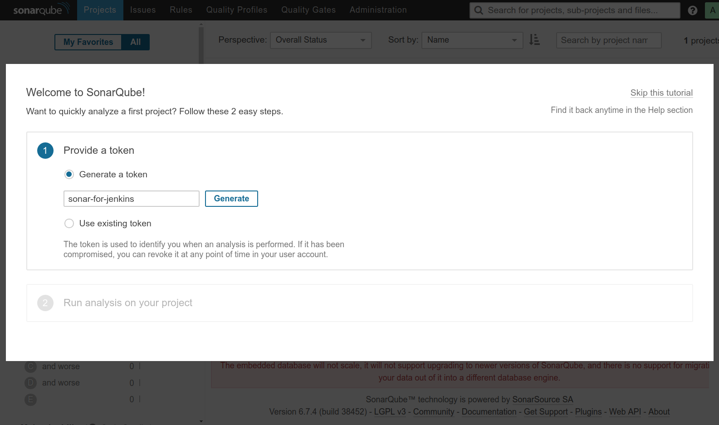Click the SonarQube logo

(41, 10)
